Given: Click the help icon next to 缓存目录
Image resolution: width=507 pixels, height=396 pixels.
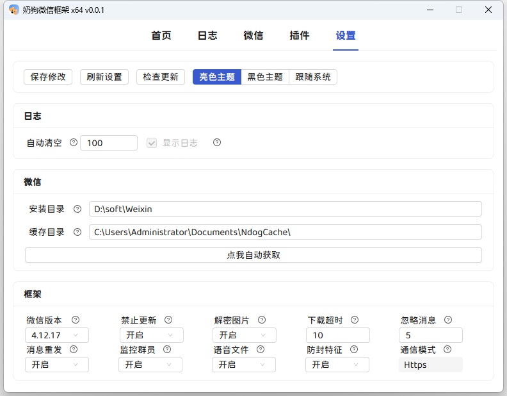Looking at the screenshot, I should (77, 232).
